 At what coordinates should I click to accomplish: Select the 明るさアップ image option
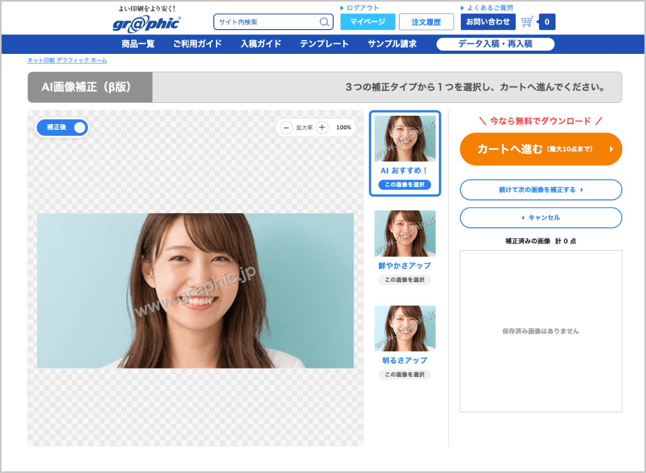pyautogui.click(x=405, y=374)
